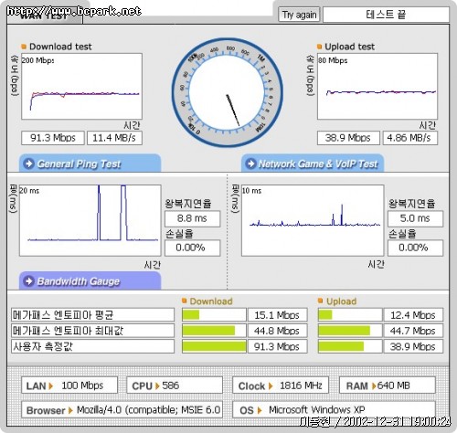Viewport: 457px width, 433px height.
Task: Click the 8.8 ms round-trip delay field
Action: (192, 218)
